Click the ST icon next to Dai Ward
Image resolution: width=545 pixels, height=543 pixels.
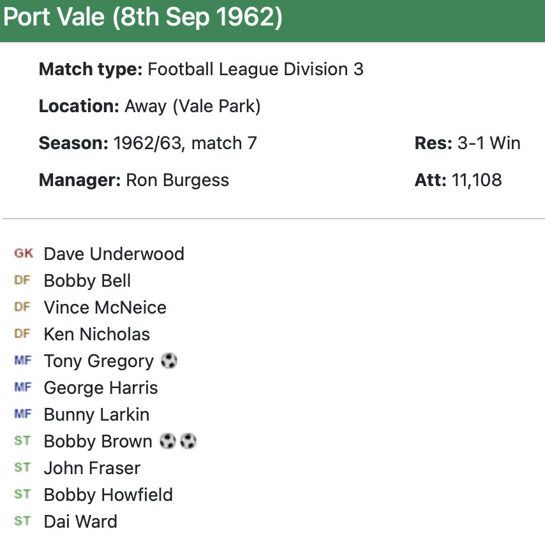[22, 521]
